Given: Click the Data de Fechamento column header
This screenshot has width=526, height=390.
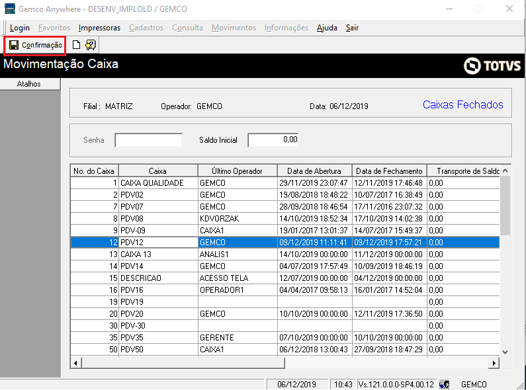Looking at the screenshot, I should point(390,171).
